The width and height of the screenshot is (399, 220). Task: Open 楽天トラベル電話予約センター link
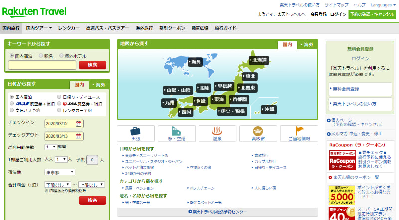tap(218, 212)
